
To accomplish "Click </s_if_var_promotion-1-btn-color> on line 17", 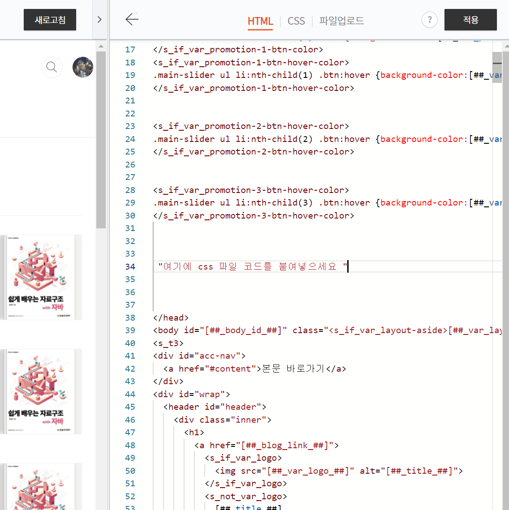I will pyautogui.click(x=238, y=50).
